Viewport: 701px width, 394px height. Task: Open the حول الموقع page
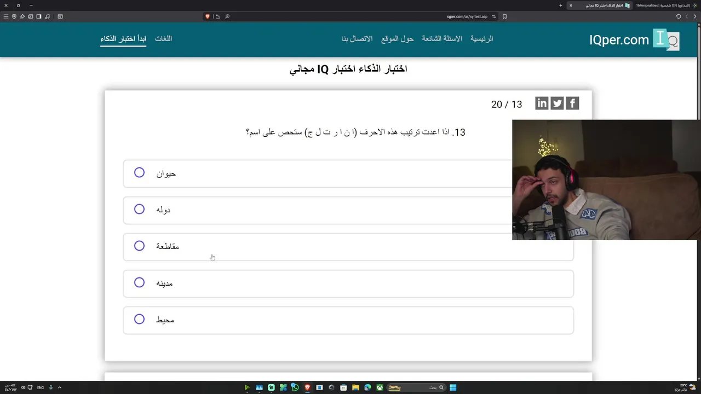click(x=398, y=39)
